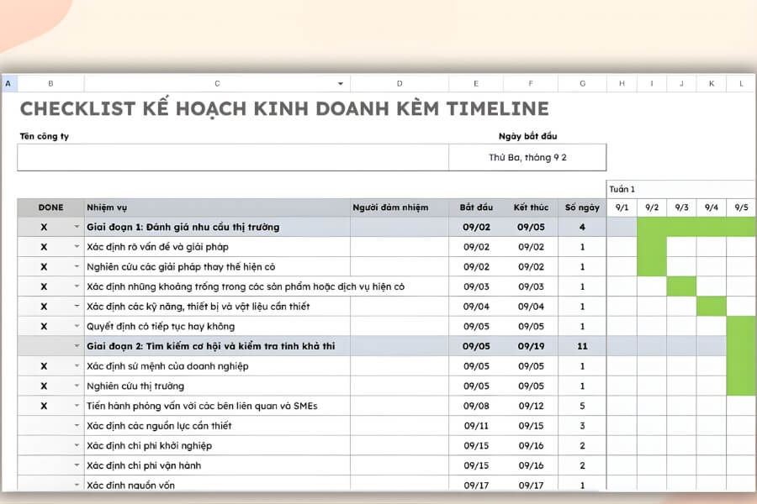The width and height of the screenshot is (757, 504).
Task: Select the "Bắt đầu" column header cell
Action: tap(476, 207)
